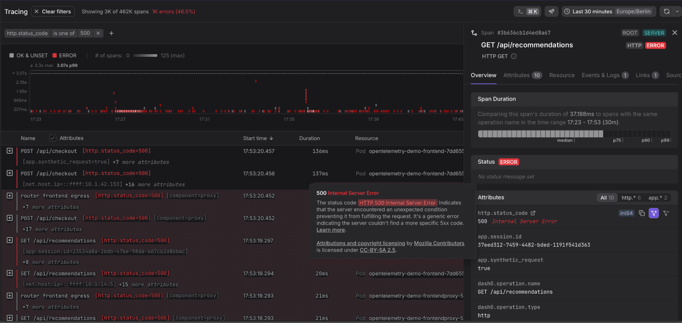Open the http.status_code filter field
682x323 pixels.
coord(27,33)
